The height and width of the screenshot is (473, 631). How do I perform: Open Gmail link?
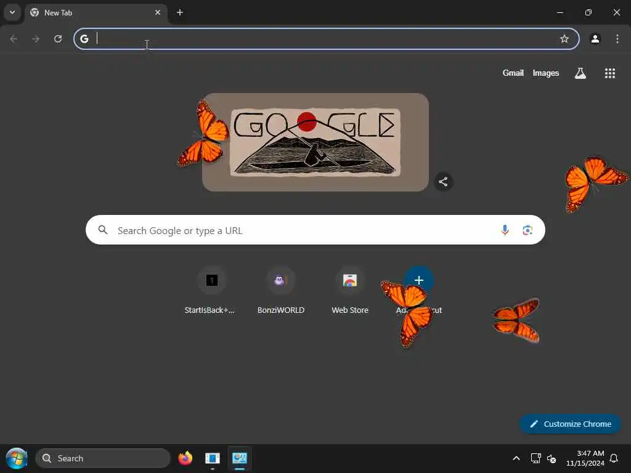pyautogui.click(x=513, y=73)
